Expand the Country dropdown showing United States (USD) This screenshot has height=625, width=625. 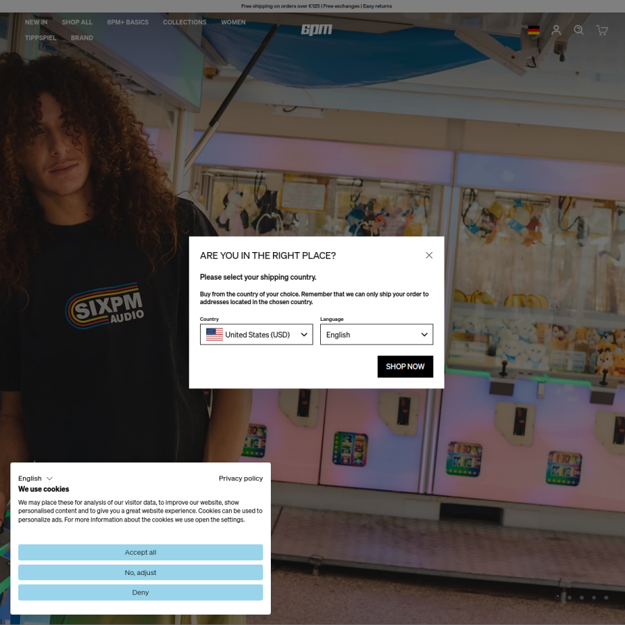tap(256, 335)
